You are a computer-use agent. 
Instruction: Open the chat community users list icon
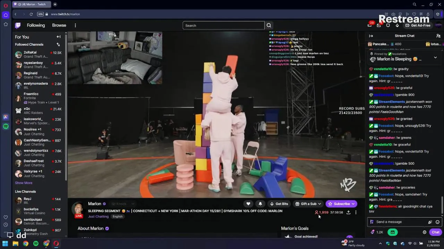tap(438, 36)
